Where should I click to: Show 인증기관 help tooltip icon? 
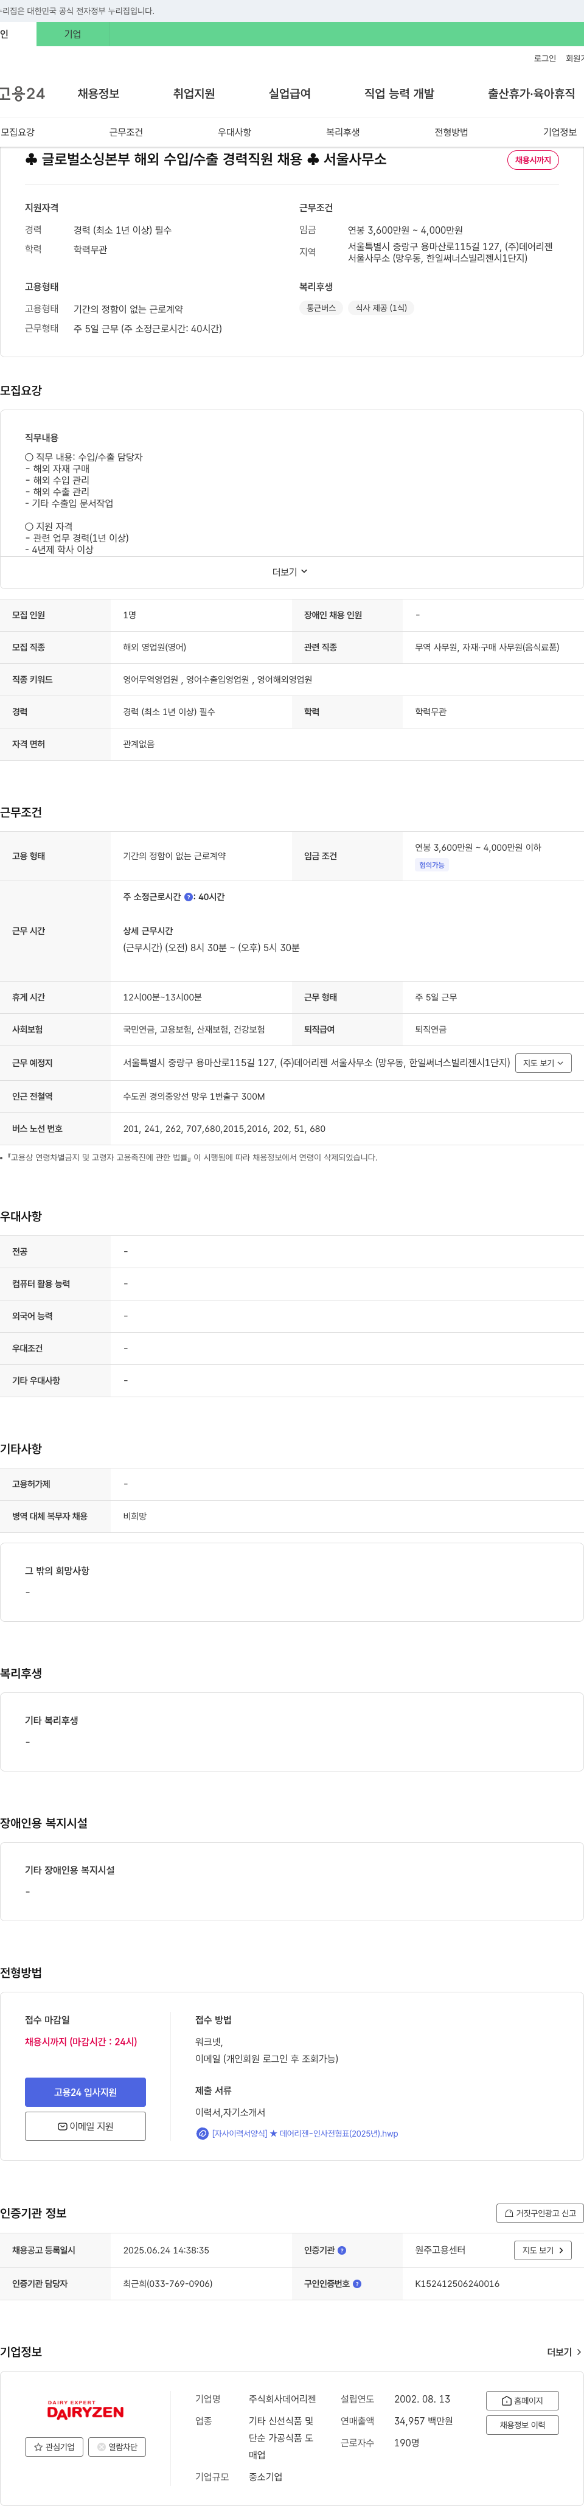click(x=342, y=2250)
